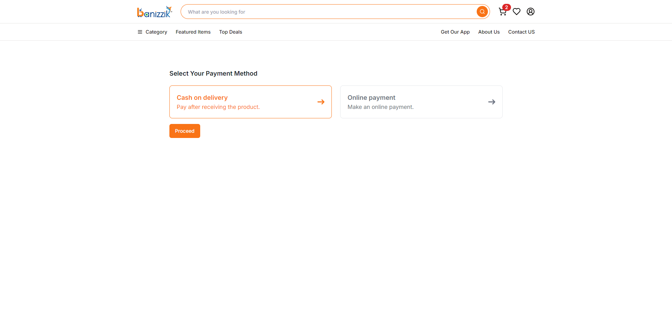Open Contact US page
The height and width of the screenshot is (319, 672).
pyautogui.click(x=521, y=32)
